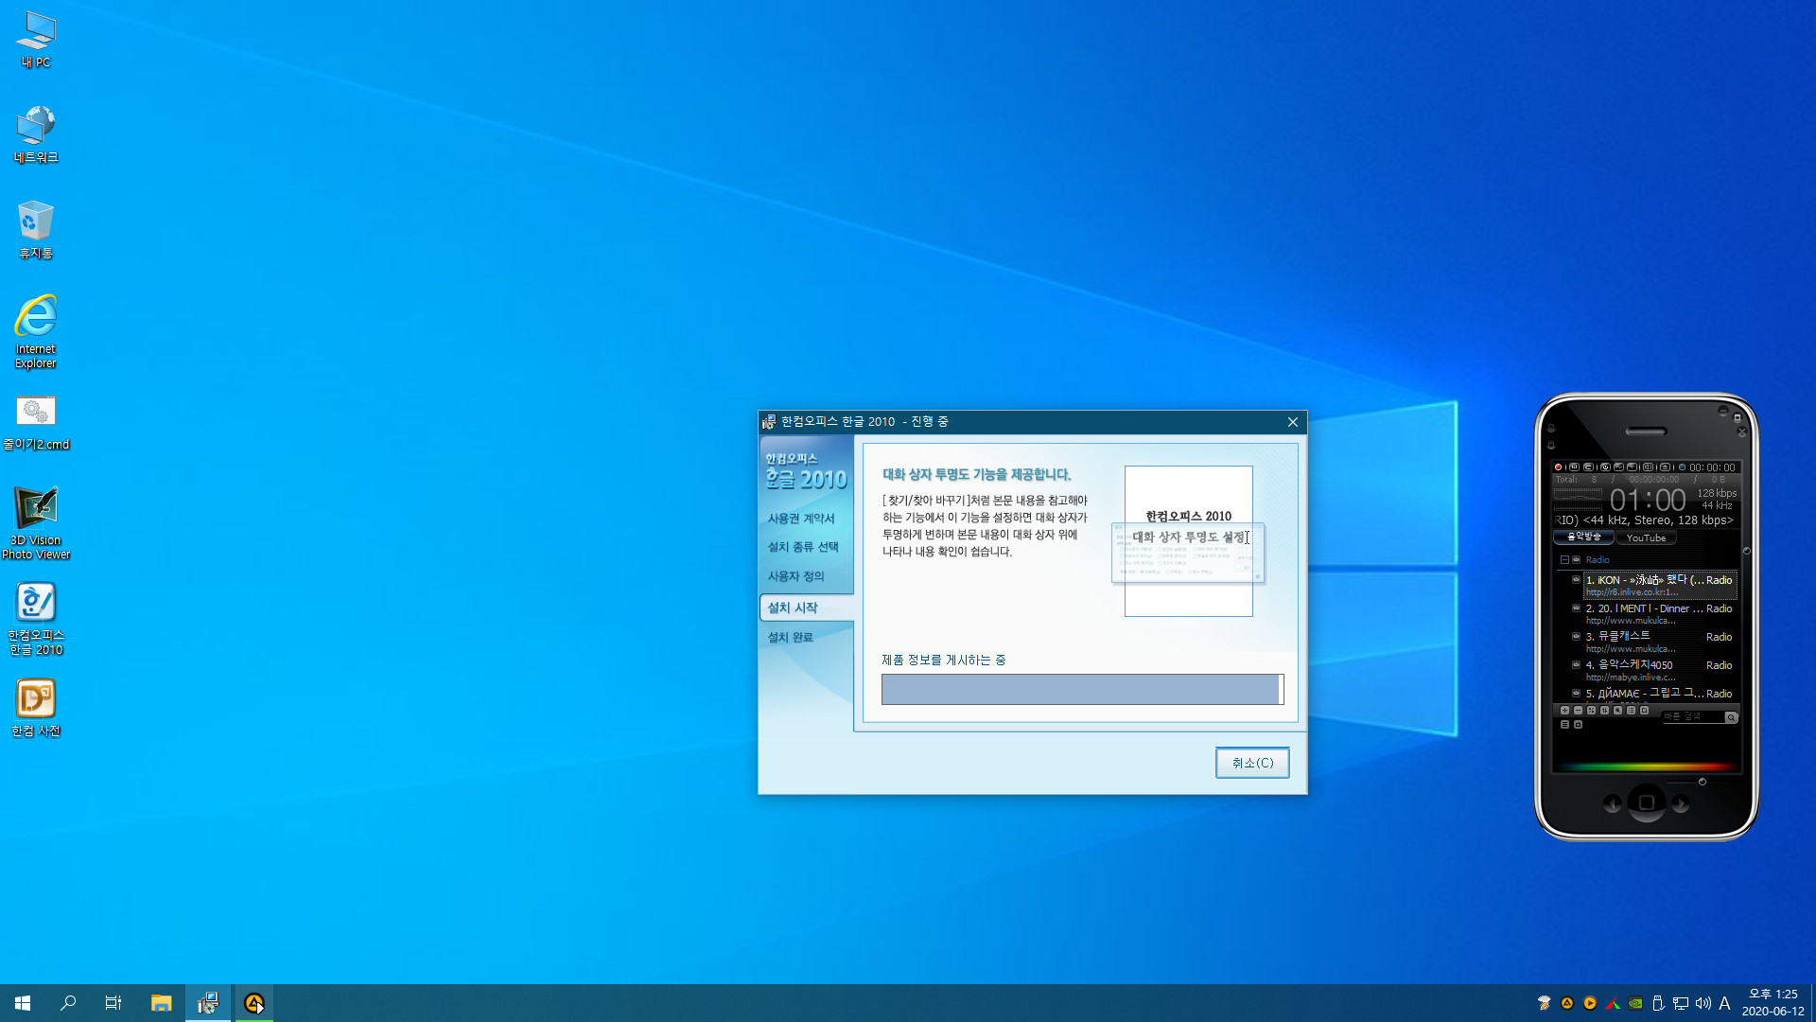This screenshot has width=1816, height=1022.
Task: Open the 내 PC desktop icon
Action: 35,40
